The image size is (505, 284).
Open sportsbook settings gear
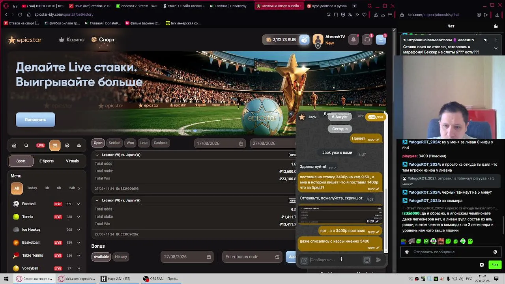click(x=67, y=146)
